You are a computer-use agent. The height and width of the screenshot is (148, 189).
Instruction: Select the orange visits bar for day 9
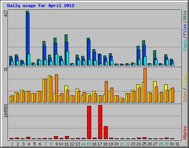(x=56, y=88)
